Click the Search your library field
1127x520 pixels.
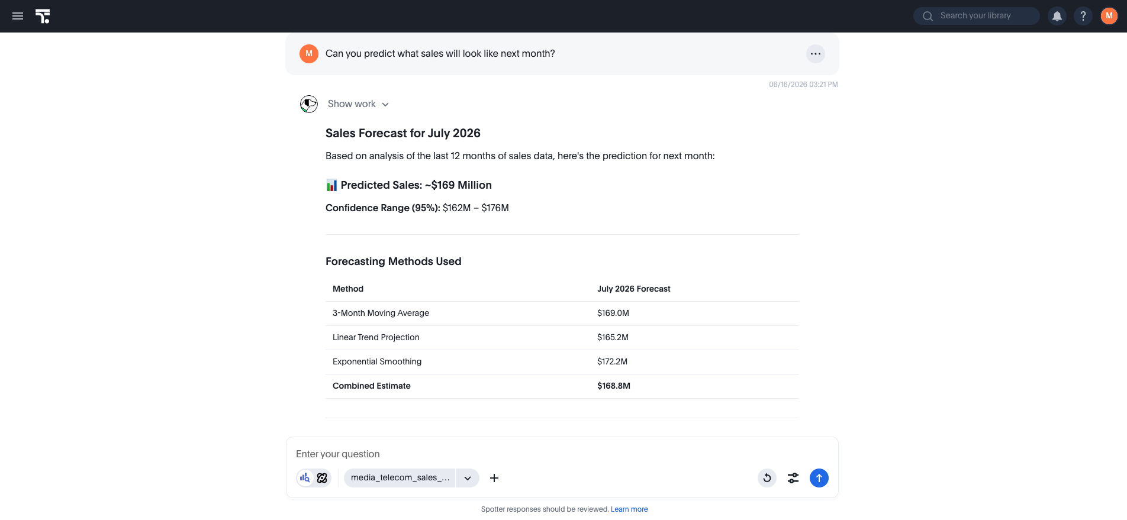click(x=976, y=16)
